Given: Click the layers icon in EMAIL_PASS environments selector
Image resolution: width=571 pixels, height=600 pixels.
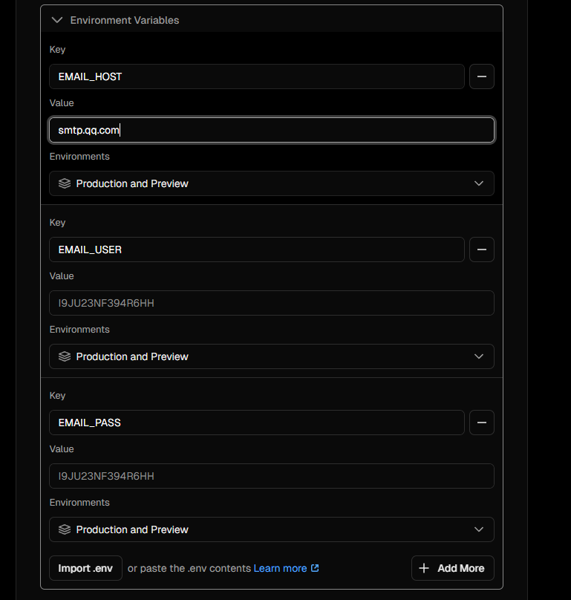Looking at the screenshot, I should pos(65,529).
